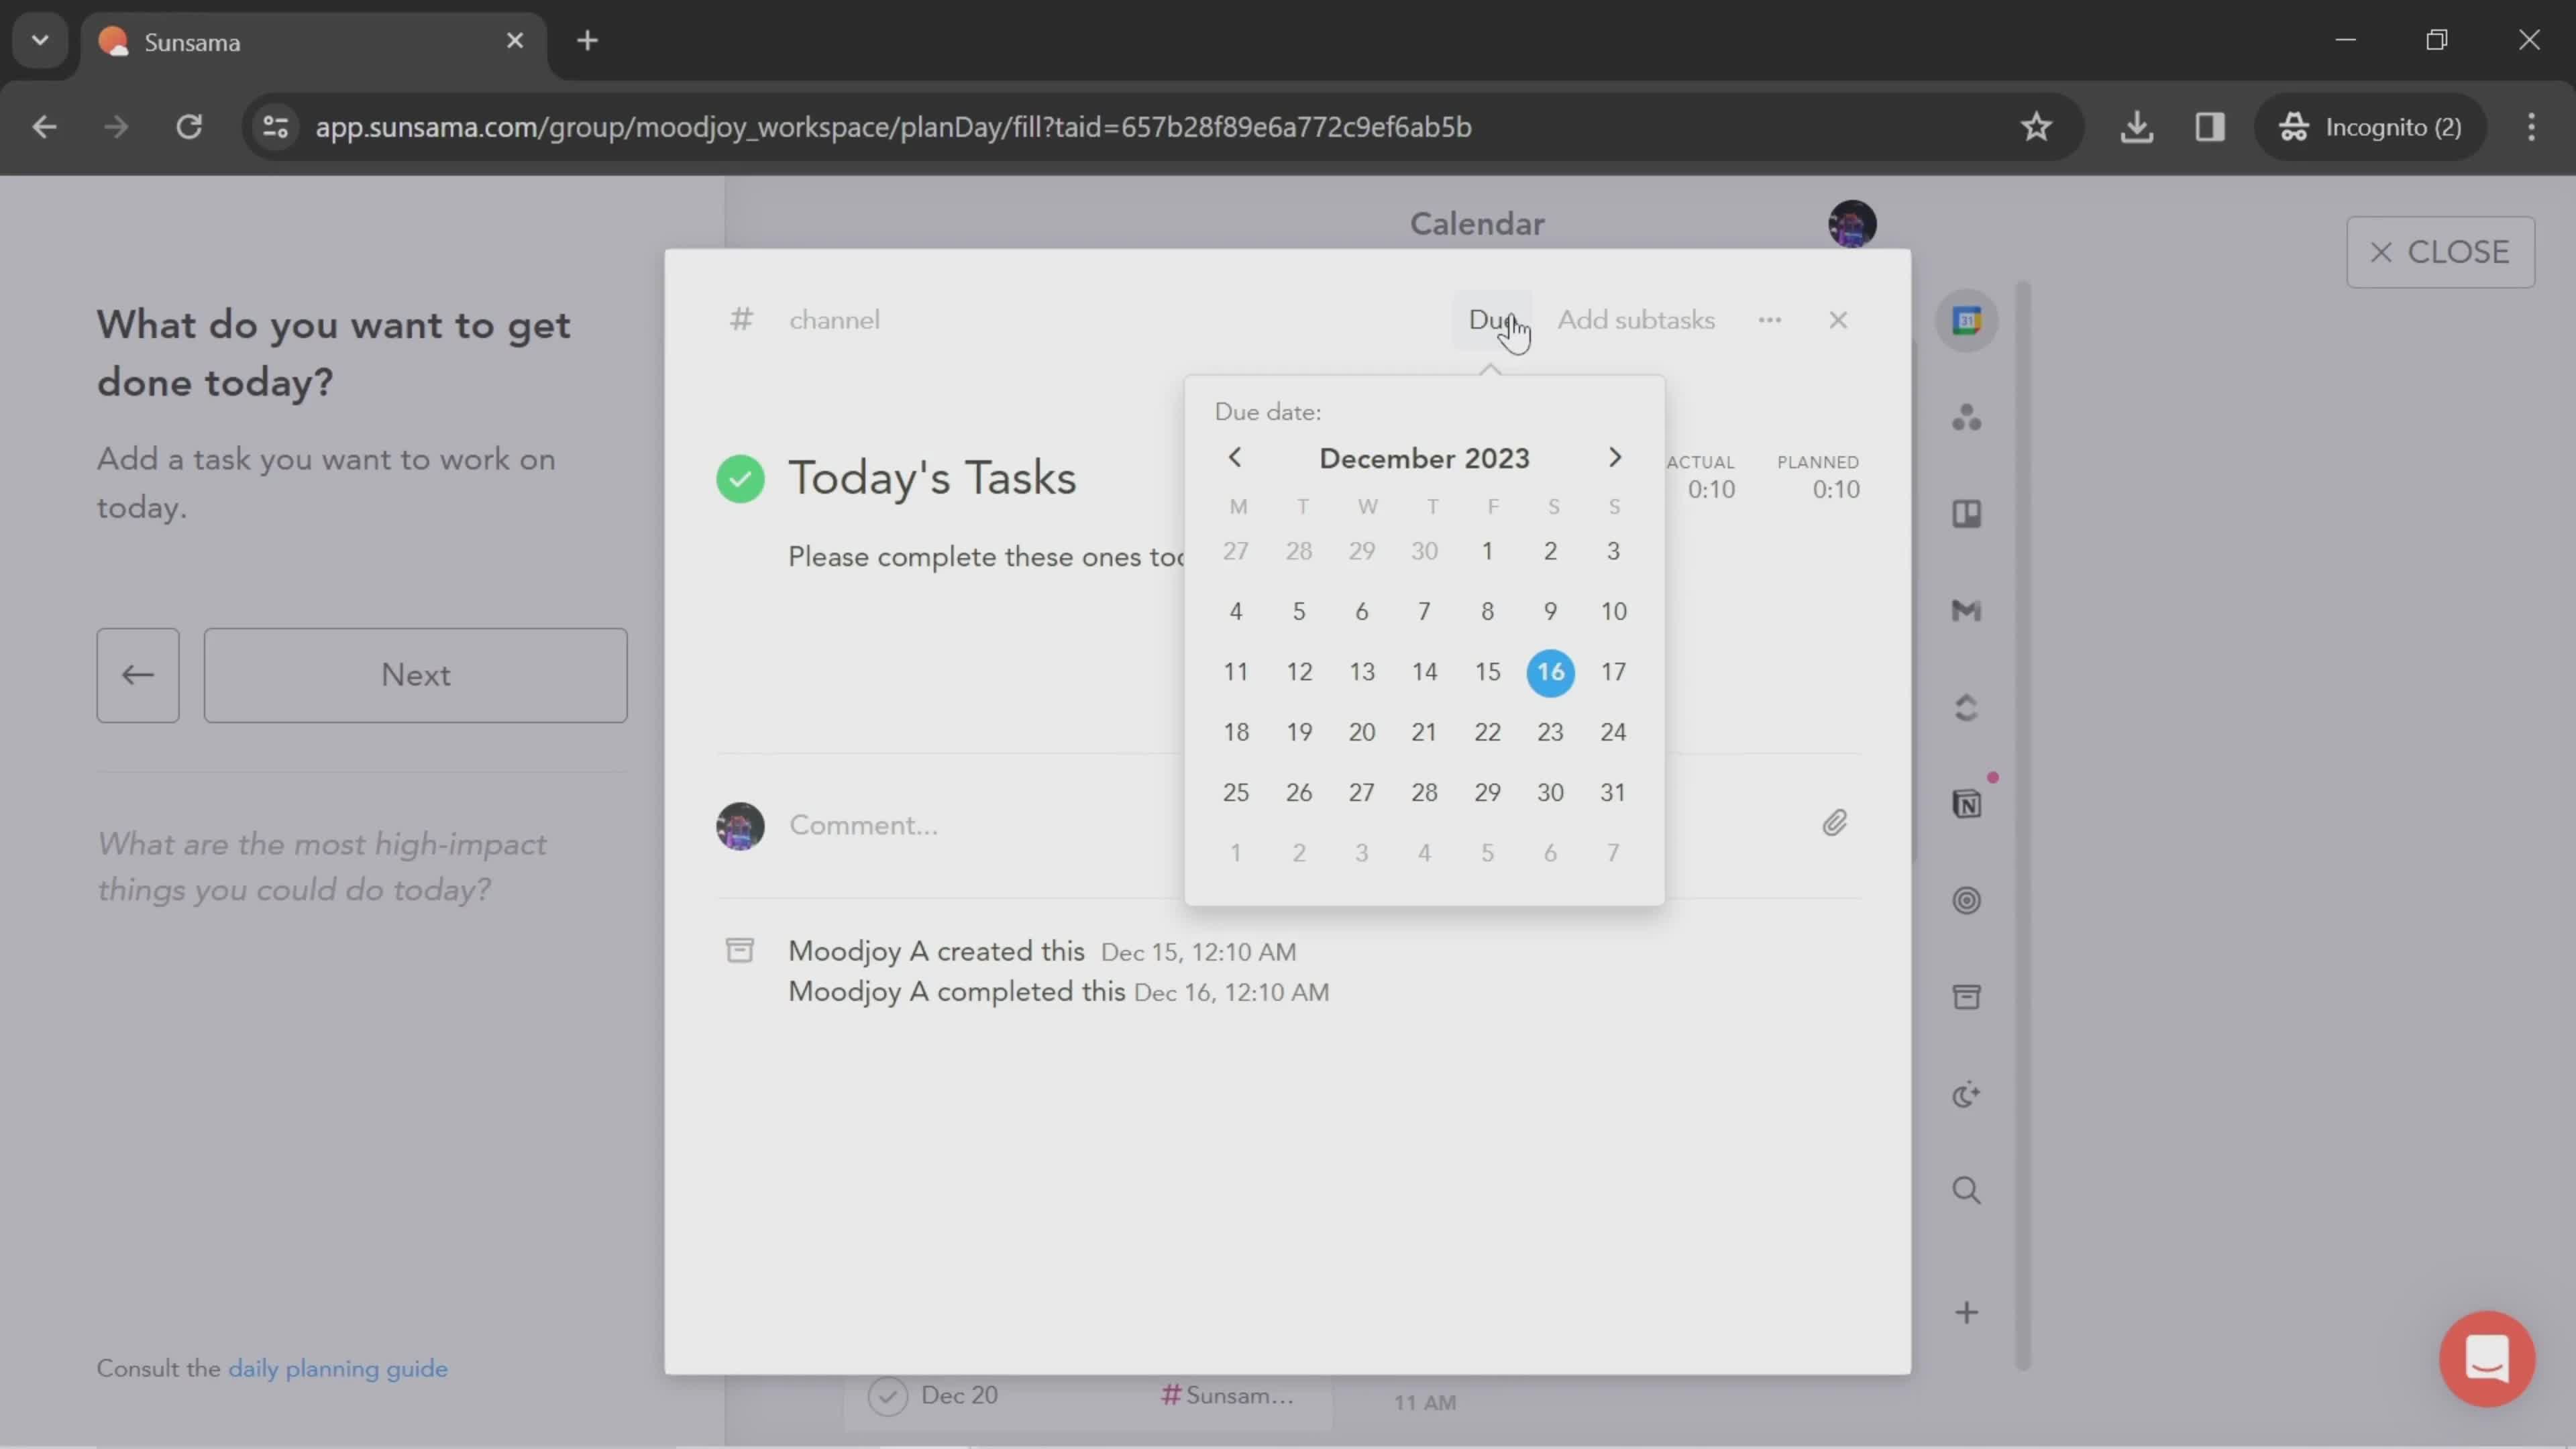This screenshot has width=2576, height=1449.
Task: Follow the daily planning guide link
Action: coord(338,1368)
